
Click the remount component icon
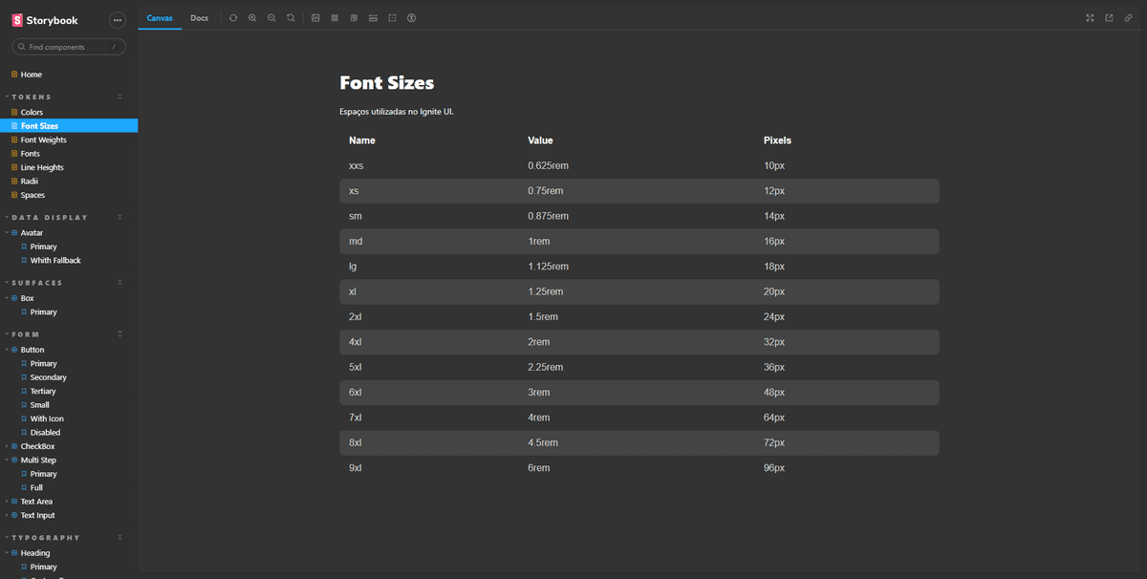point(233,18)
